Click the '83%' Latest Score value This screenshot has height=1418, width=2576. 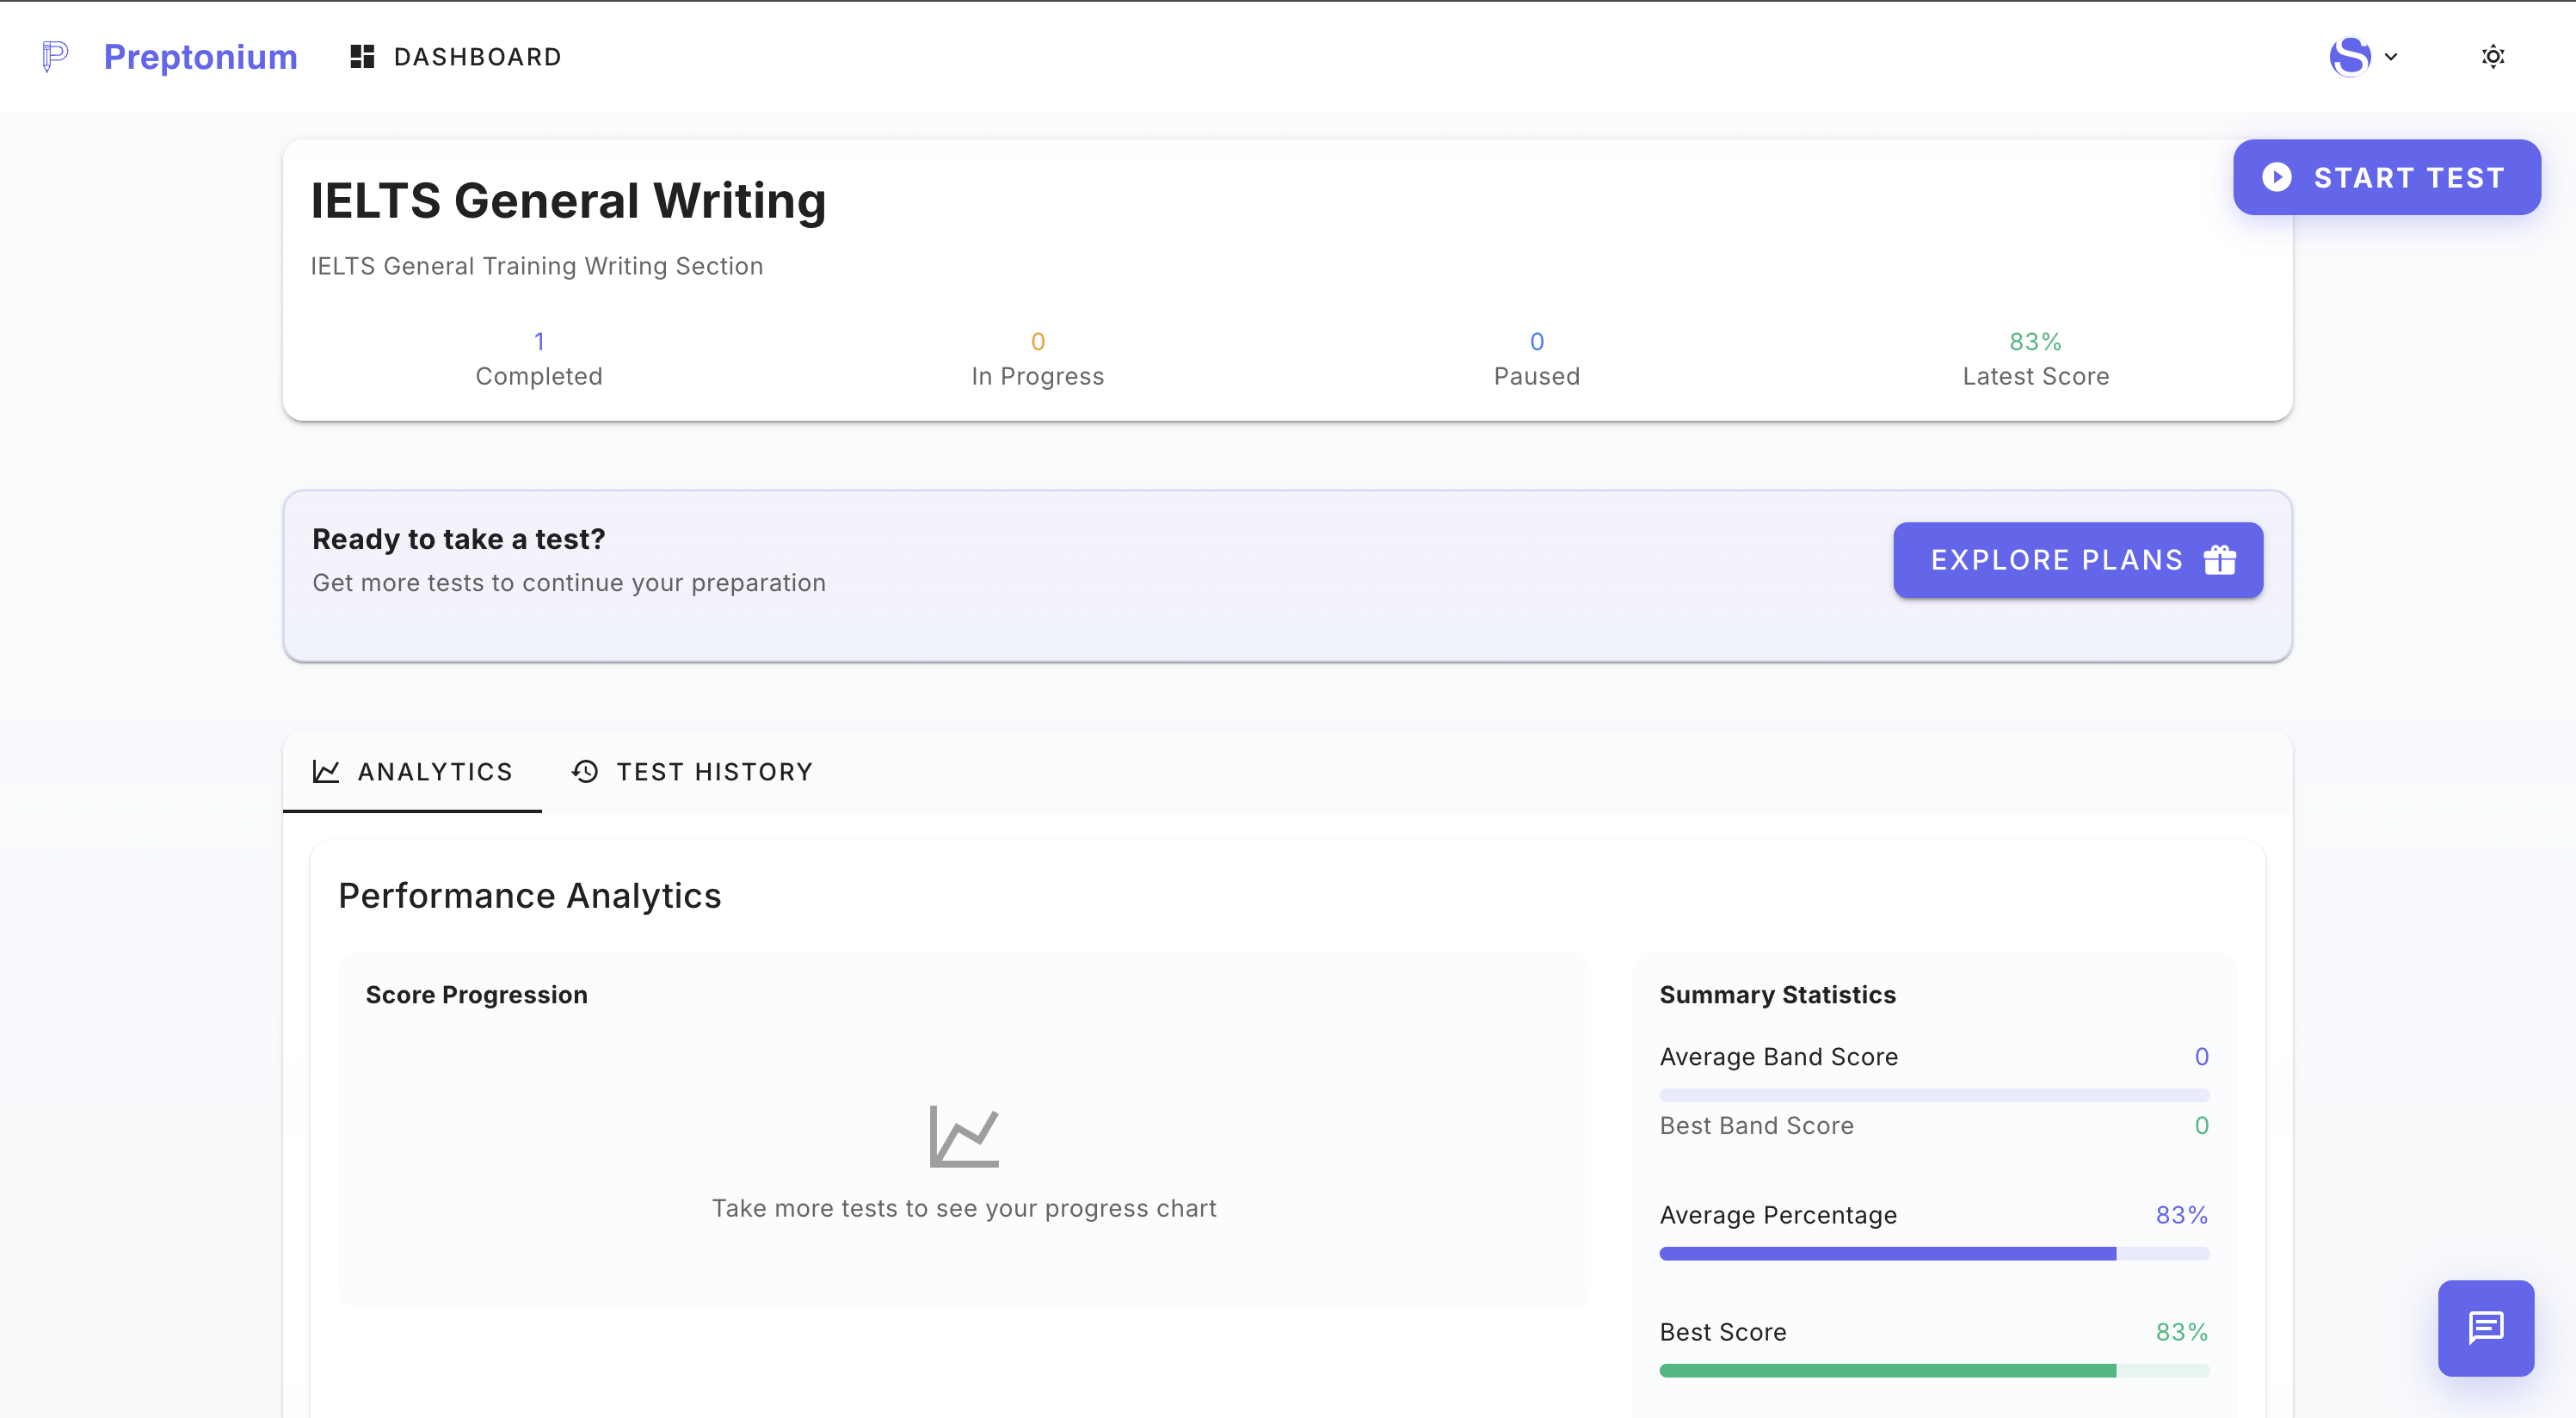click(x=2035, y=342)
